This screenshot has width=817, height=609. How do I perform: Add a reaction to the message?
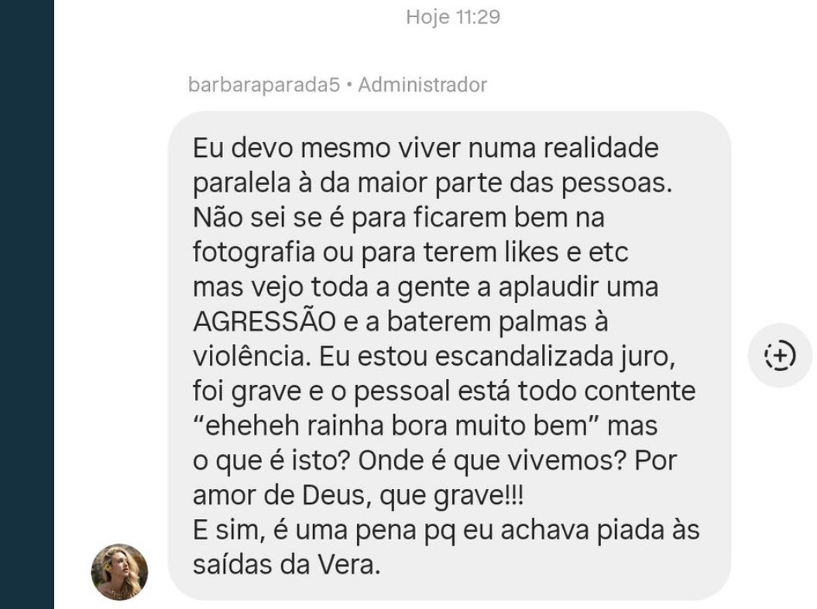coord(780,356)
